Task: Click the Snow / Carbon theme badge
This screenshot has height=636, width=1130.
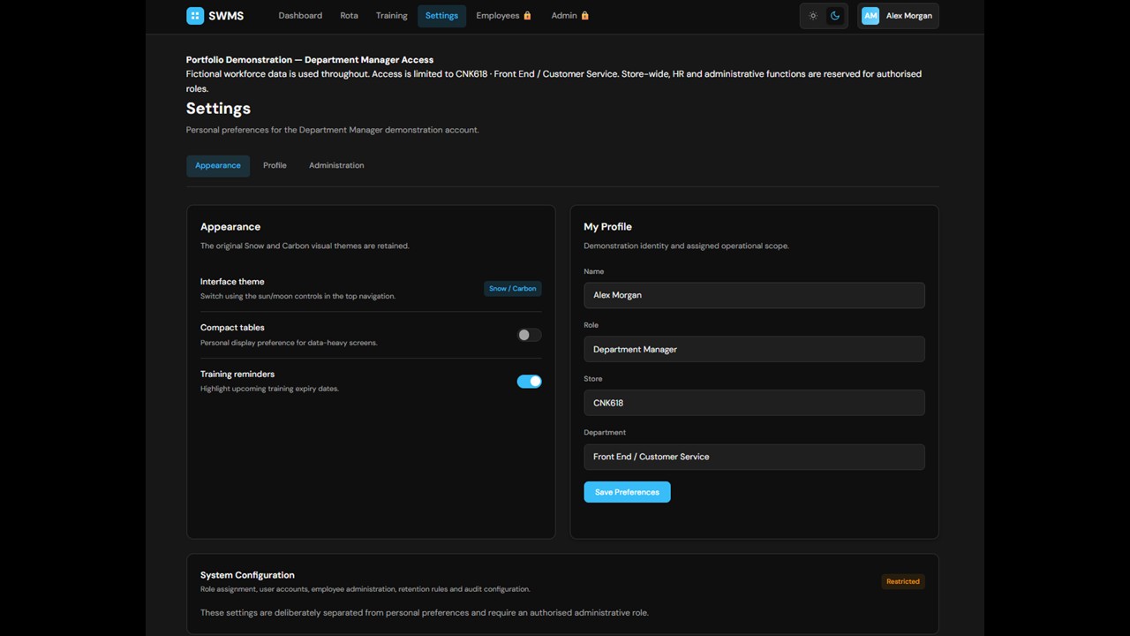Action: point(512,289)
